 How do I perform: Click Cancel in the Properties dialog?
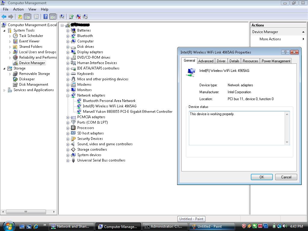286,177
